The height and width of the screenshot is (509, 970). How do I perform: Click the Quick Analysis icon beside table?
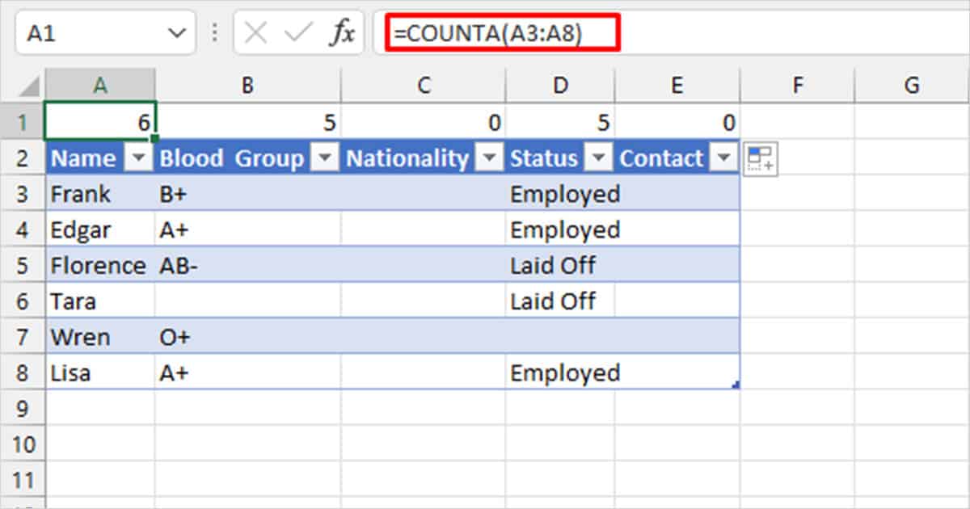click(760, 159)
